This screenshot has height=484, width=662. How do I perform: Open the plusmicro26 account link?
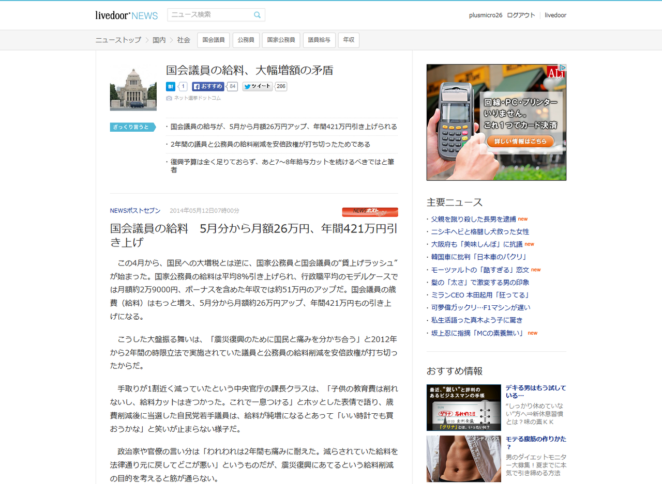pos(486,15)
